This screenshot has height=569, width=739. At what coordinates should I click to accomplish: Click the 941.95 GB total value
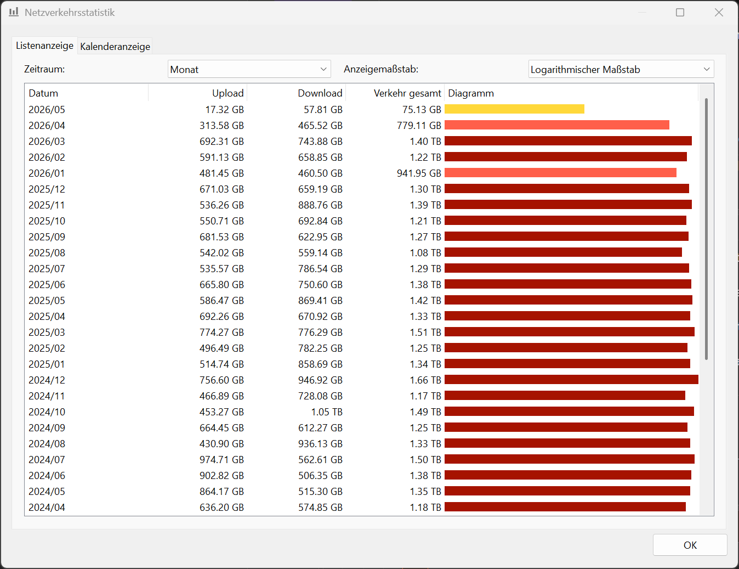[419, 173]
